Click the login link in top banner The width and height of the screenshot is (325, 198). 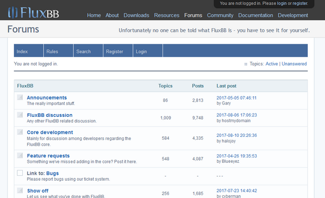click(282, 3)
